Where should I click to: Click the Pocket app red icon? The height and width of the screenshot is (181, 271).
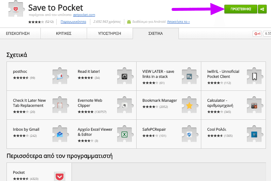click(x=60, y=177)
